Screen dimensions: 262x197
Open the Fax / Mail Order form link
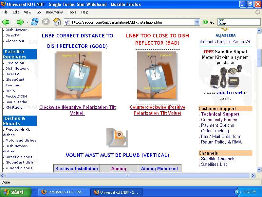(221, 136)
